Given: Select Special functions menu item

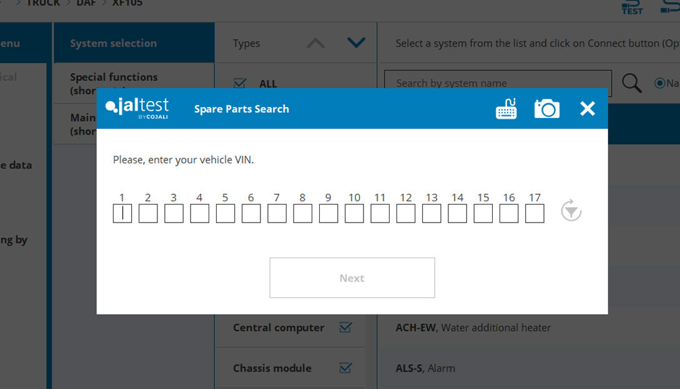Looking at the screenshot, I should (114, 79).
